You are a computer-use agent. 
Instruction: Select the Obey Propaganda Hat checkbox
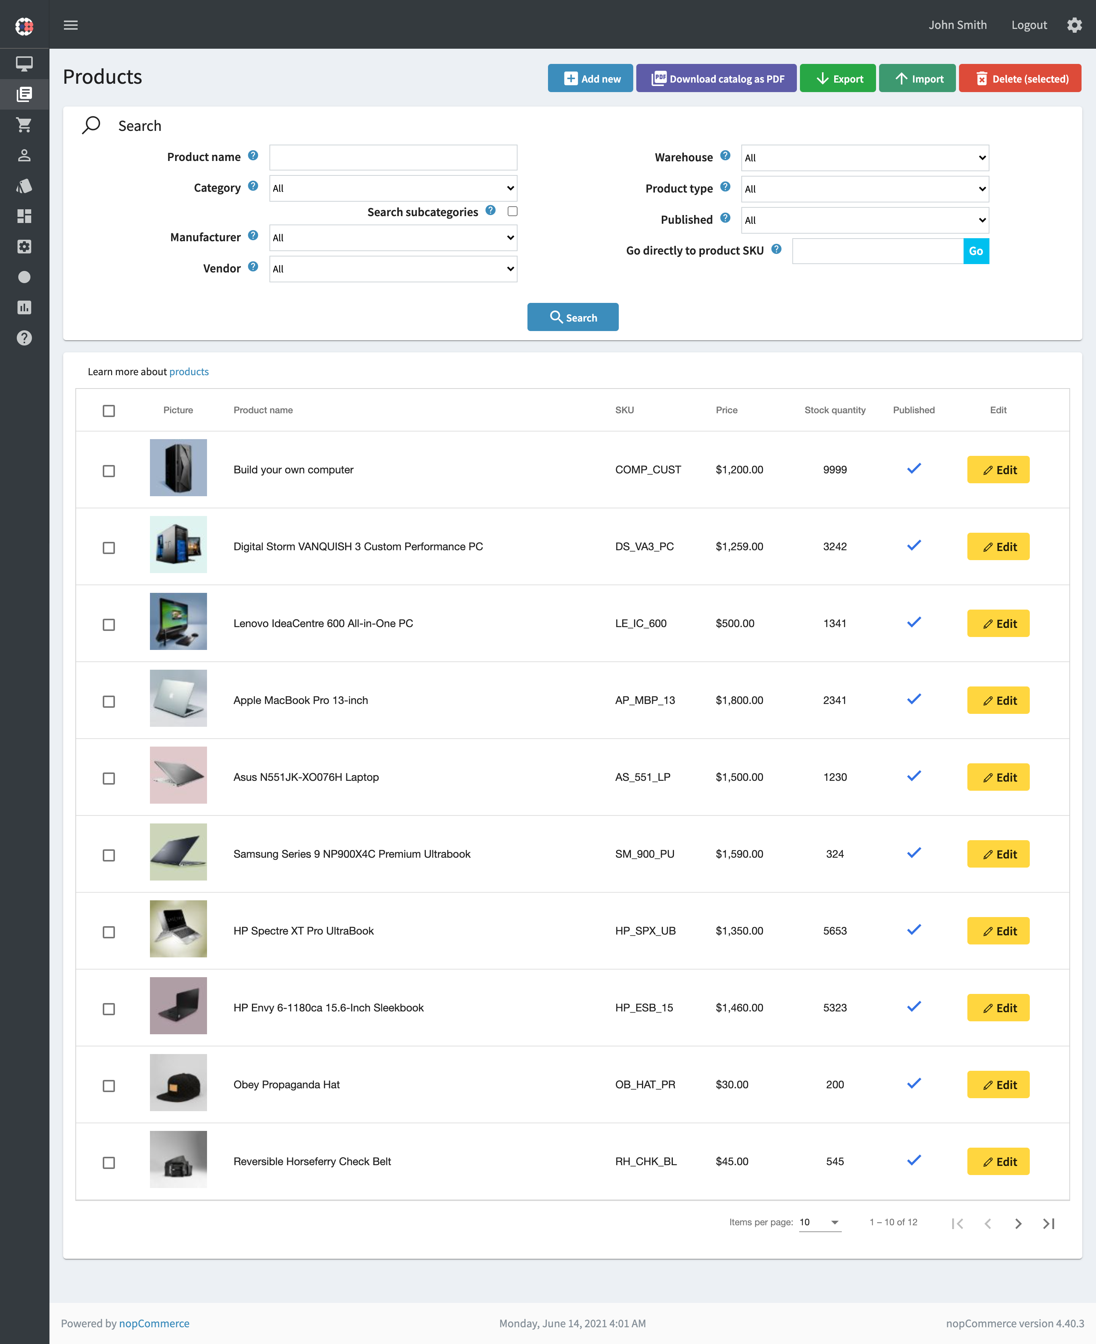click(108, 1086)
